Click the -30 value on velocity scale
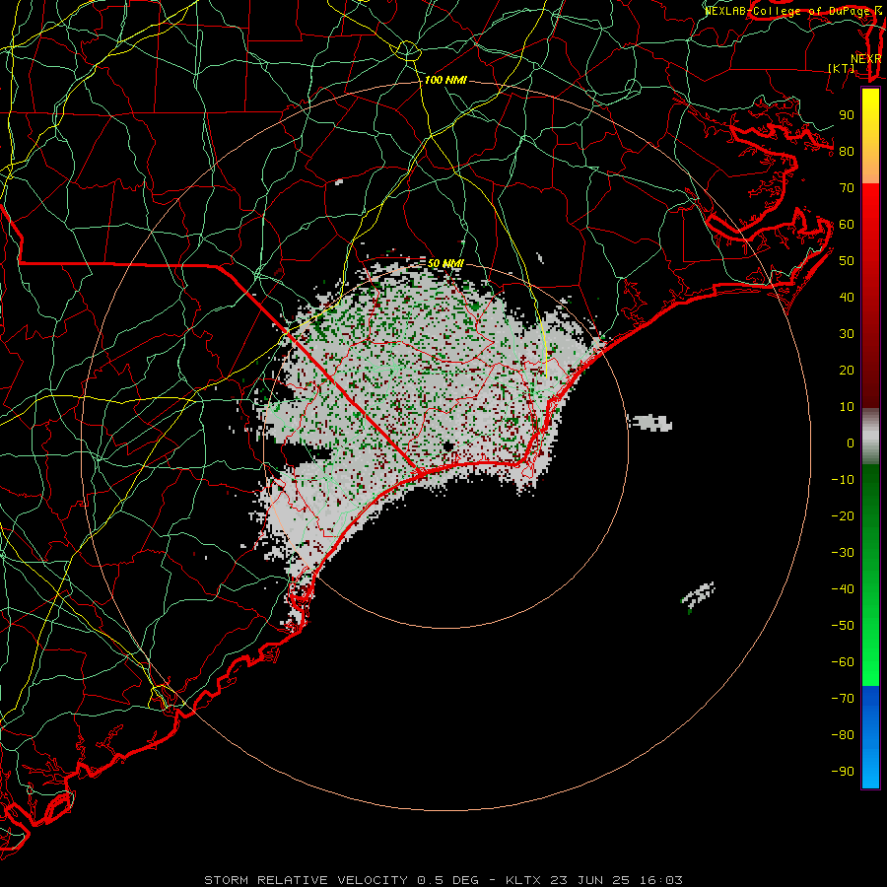Screen dimensions: 887x887 pyautogui.click(x=843, y=553)
